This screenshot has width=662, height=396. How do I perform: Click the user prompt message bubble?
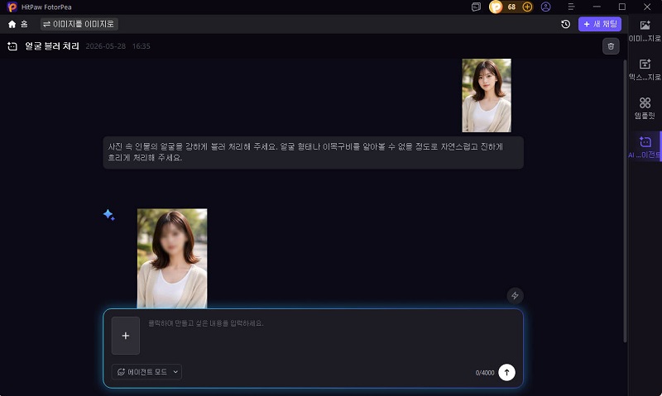(314, 152)
